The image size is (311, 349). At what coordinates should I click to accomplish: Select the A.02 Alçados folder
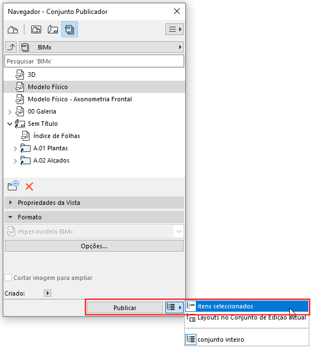[x=51, y=160]
